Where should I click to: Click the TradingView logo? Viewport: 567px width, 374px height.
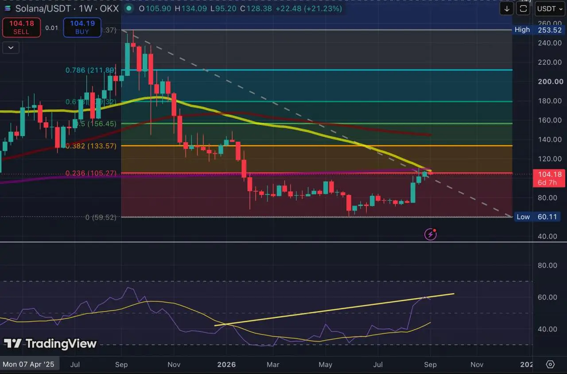point(50,343)
